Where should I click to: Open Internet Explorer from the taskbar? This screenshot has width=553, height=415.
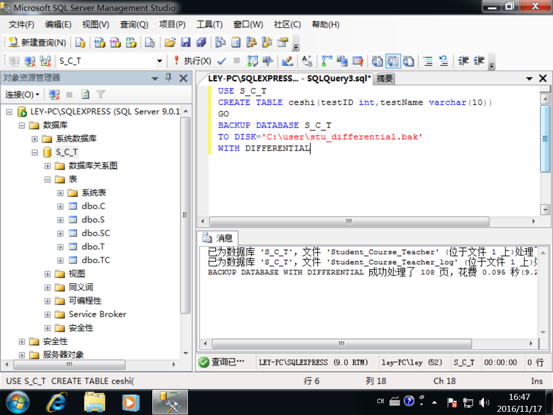tap(56, 402)
